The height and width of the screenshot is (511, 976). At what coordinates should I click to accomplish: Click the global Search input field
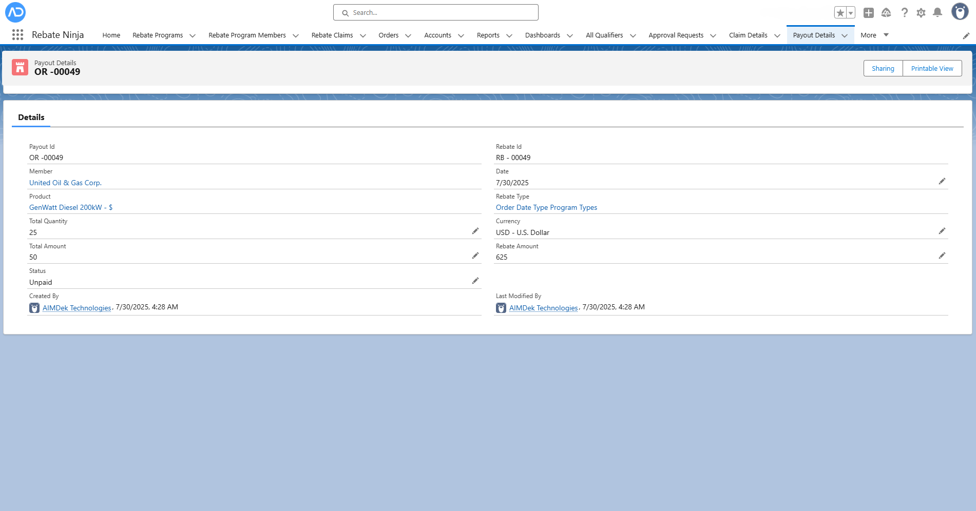[436, 13]
